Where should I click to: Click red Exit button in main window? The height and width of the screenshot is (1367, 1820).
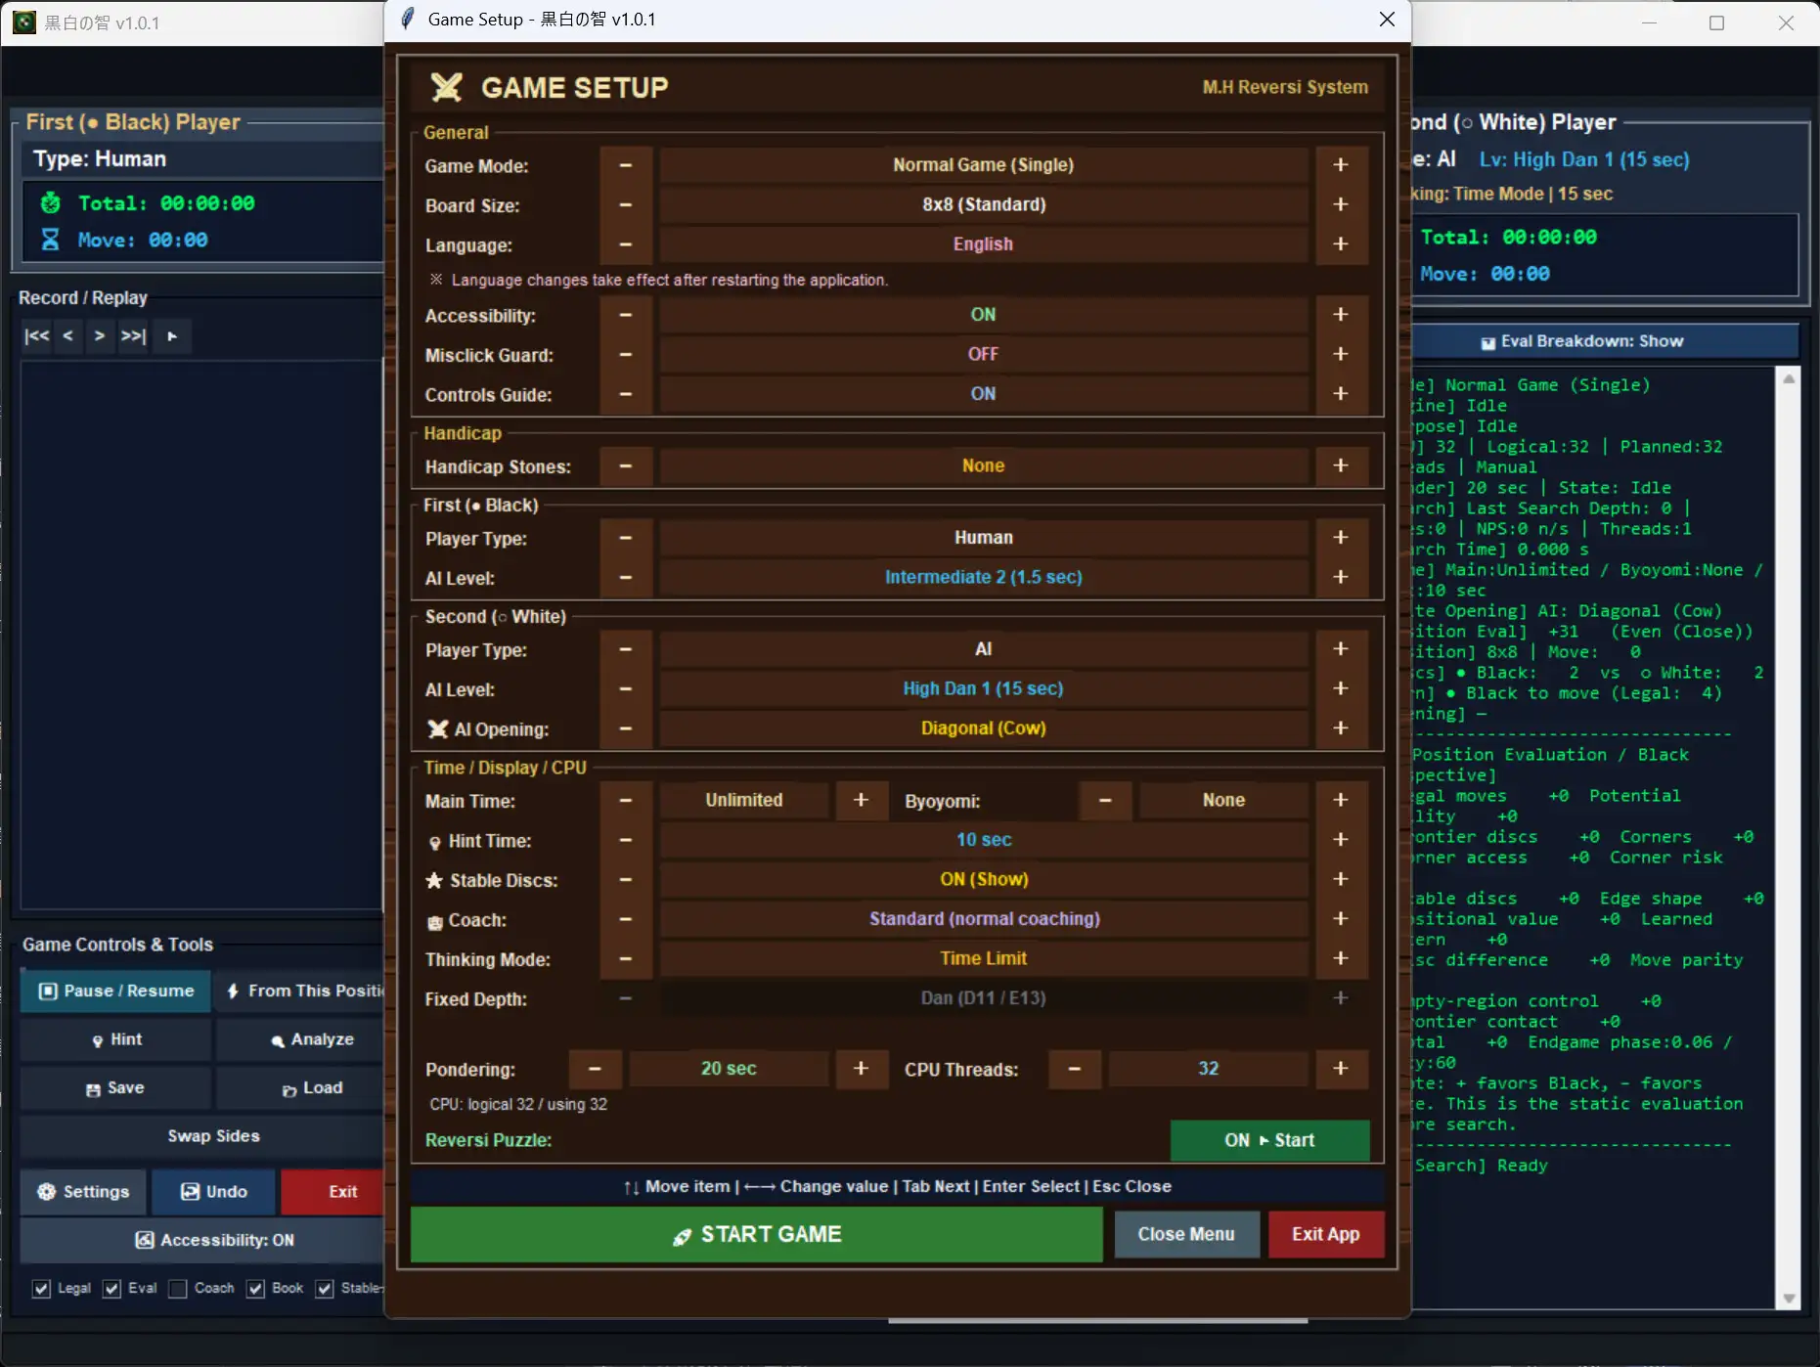pos(333,1192)
